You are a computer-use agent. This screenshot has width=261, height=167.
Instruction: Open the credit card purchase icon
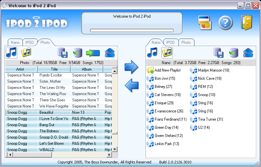point(205,23)
